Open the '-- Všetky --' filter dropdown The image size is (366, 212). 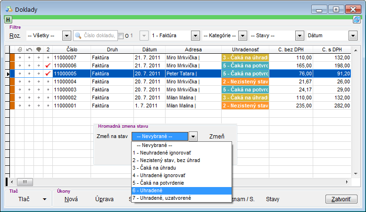tap(66, 36)
